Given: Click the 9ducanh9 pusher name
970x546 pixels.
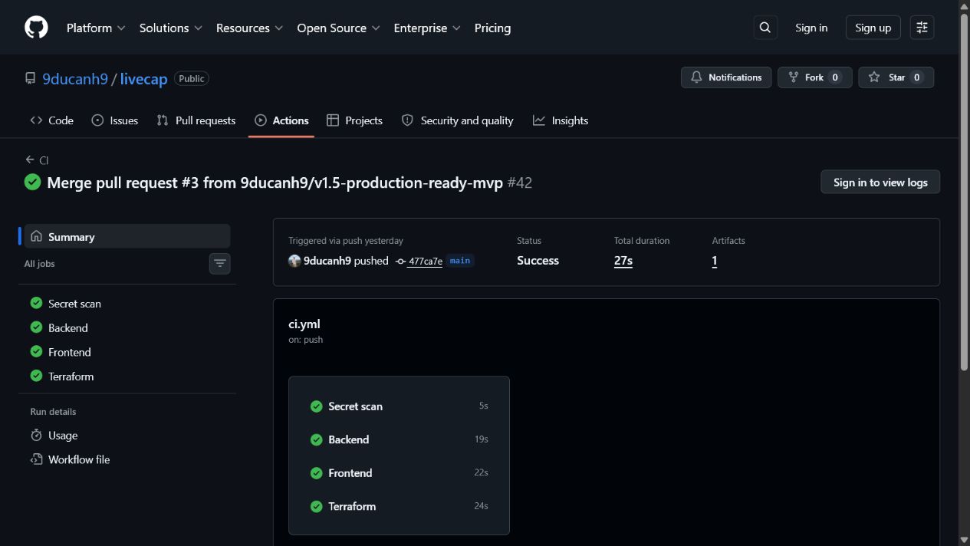Looking at the screenshot, I should coord(327,261).
